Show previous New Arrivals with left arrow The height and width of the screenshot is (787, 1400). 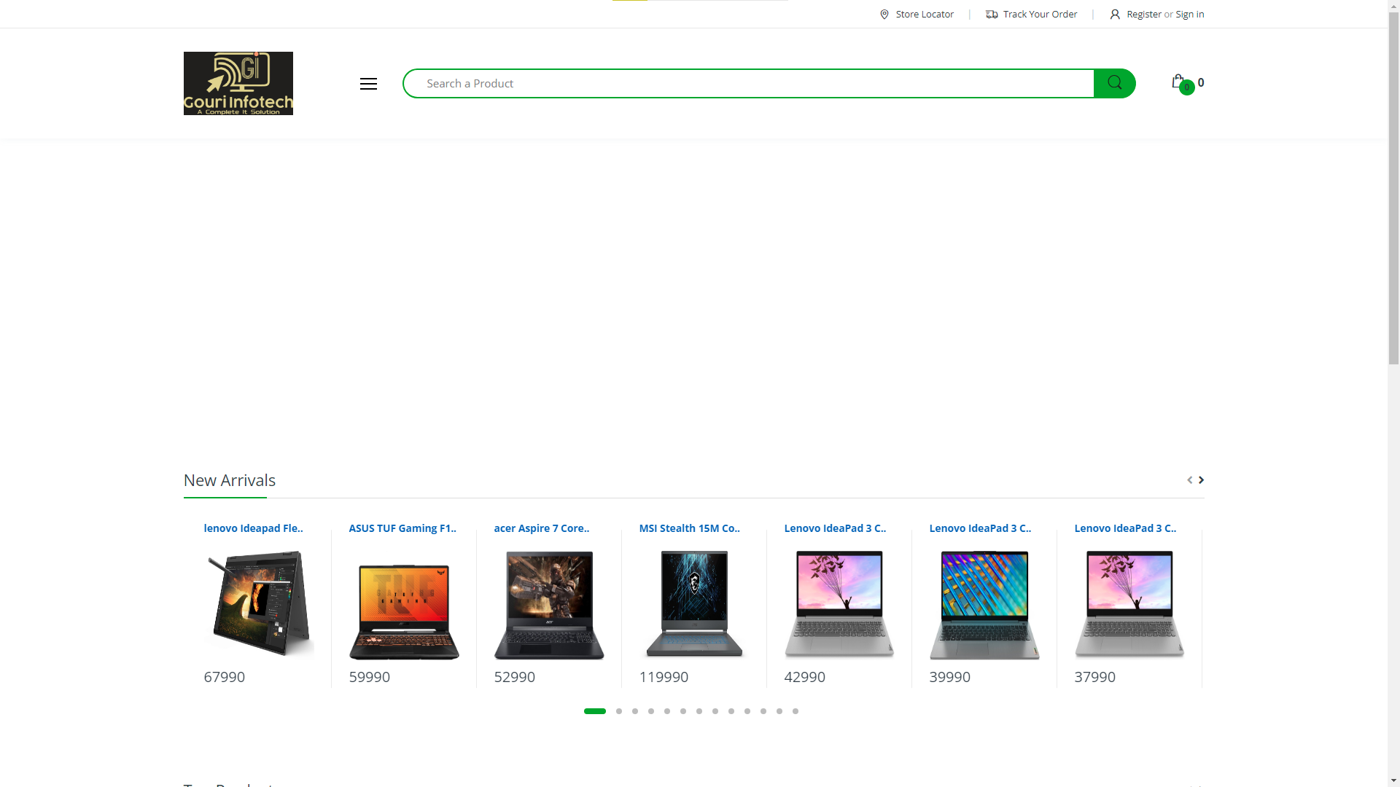[1190, 479]
